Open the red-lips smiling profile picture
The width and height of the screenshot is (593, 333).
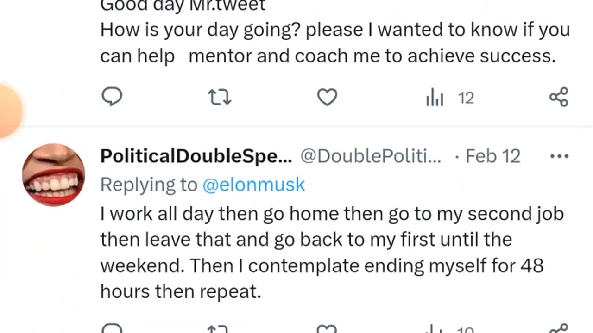click(54, 174)
